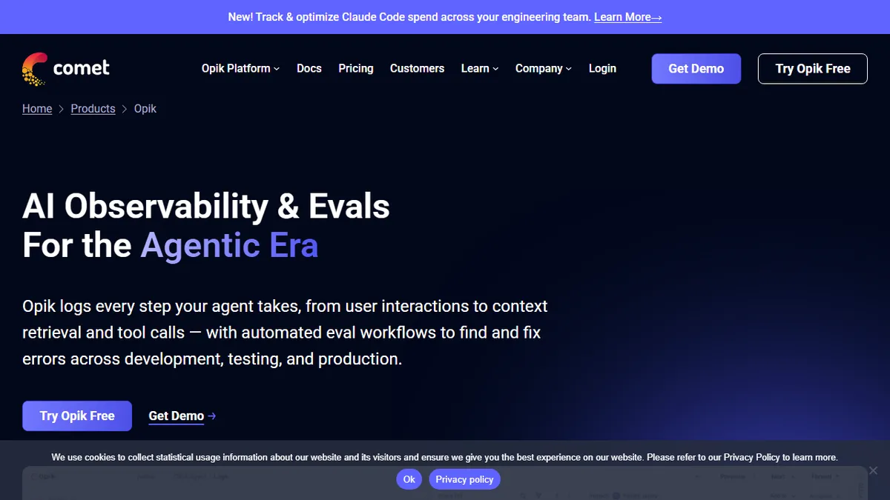Expand the Opik Platform menu
The height and width of the screenshot is (500, 890).
(x=240, y=68)
